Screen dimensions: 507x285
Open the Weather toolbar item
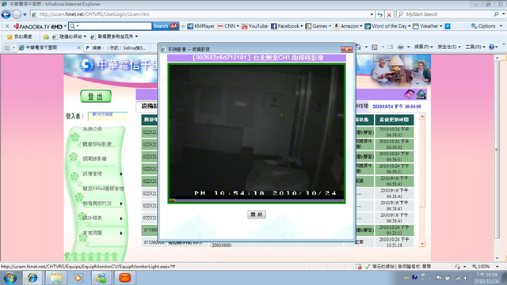[426, 26]
